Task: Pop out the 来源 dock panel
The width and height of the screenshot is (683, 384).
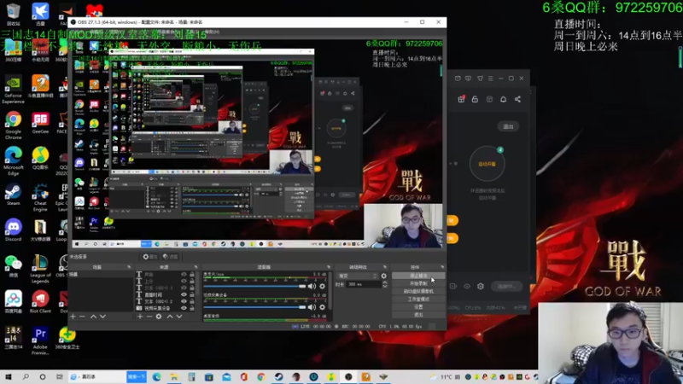Action: [x=196, y=267]
